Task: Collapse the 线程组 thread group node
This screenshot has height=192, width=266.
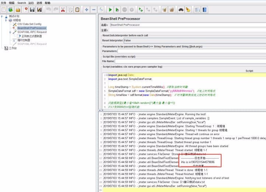Action: coord(6,20)
